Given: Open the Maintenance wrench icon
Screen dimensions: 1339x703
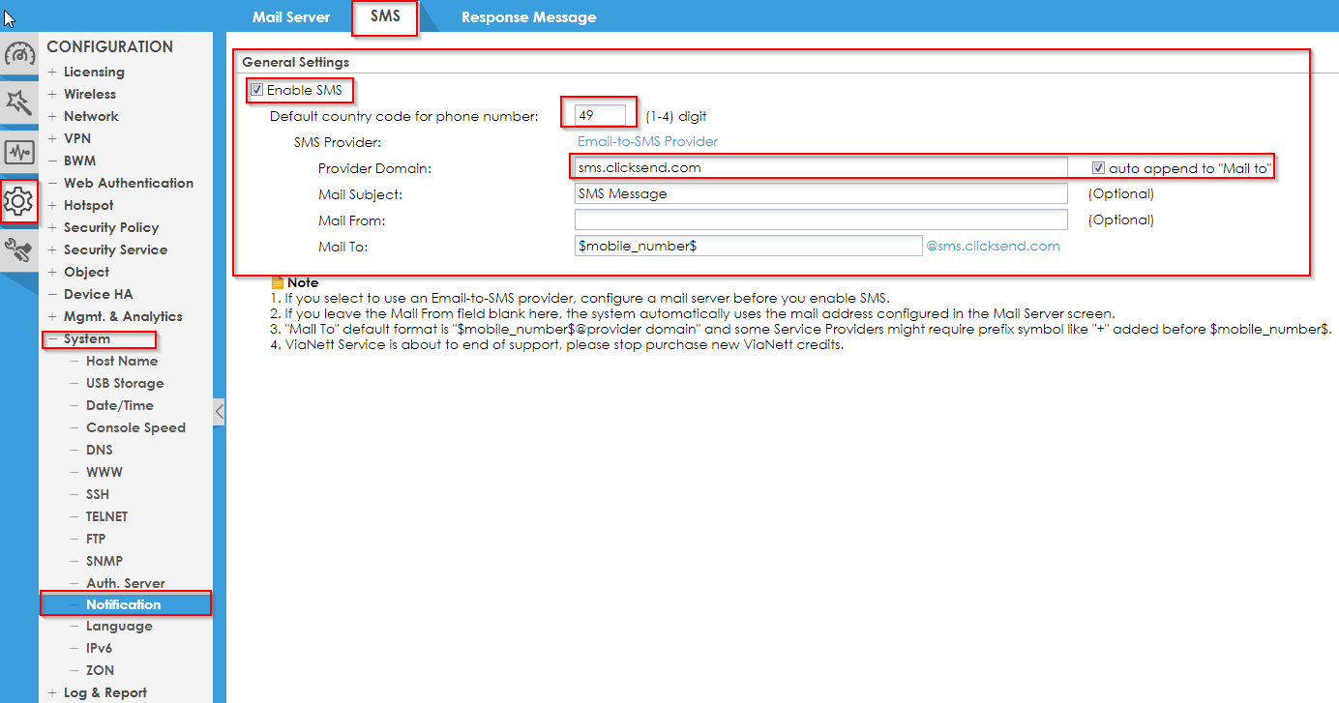Looking at the screenshot, I should tap(17, 249).
